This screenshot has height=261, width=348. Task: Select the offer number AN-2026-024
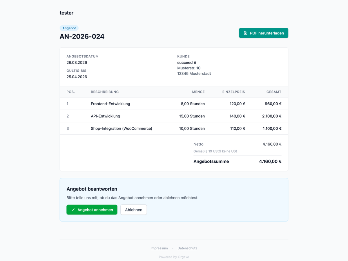[82, 37]
